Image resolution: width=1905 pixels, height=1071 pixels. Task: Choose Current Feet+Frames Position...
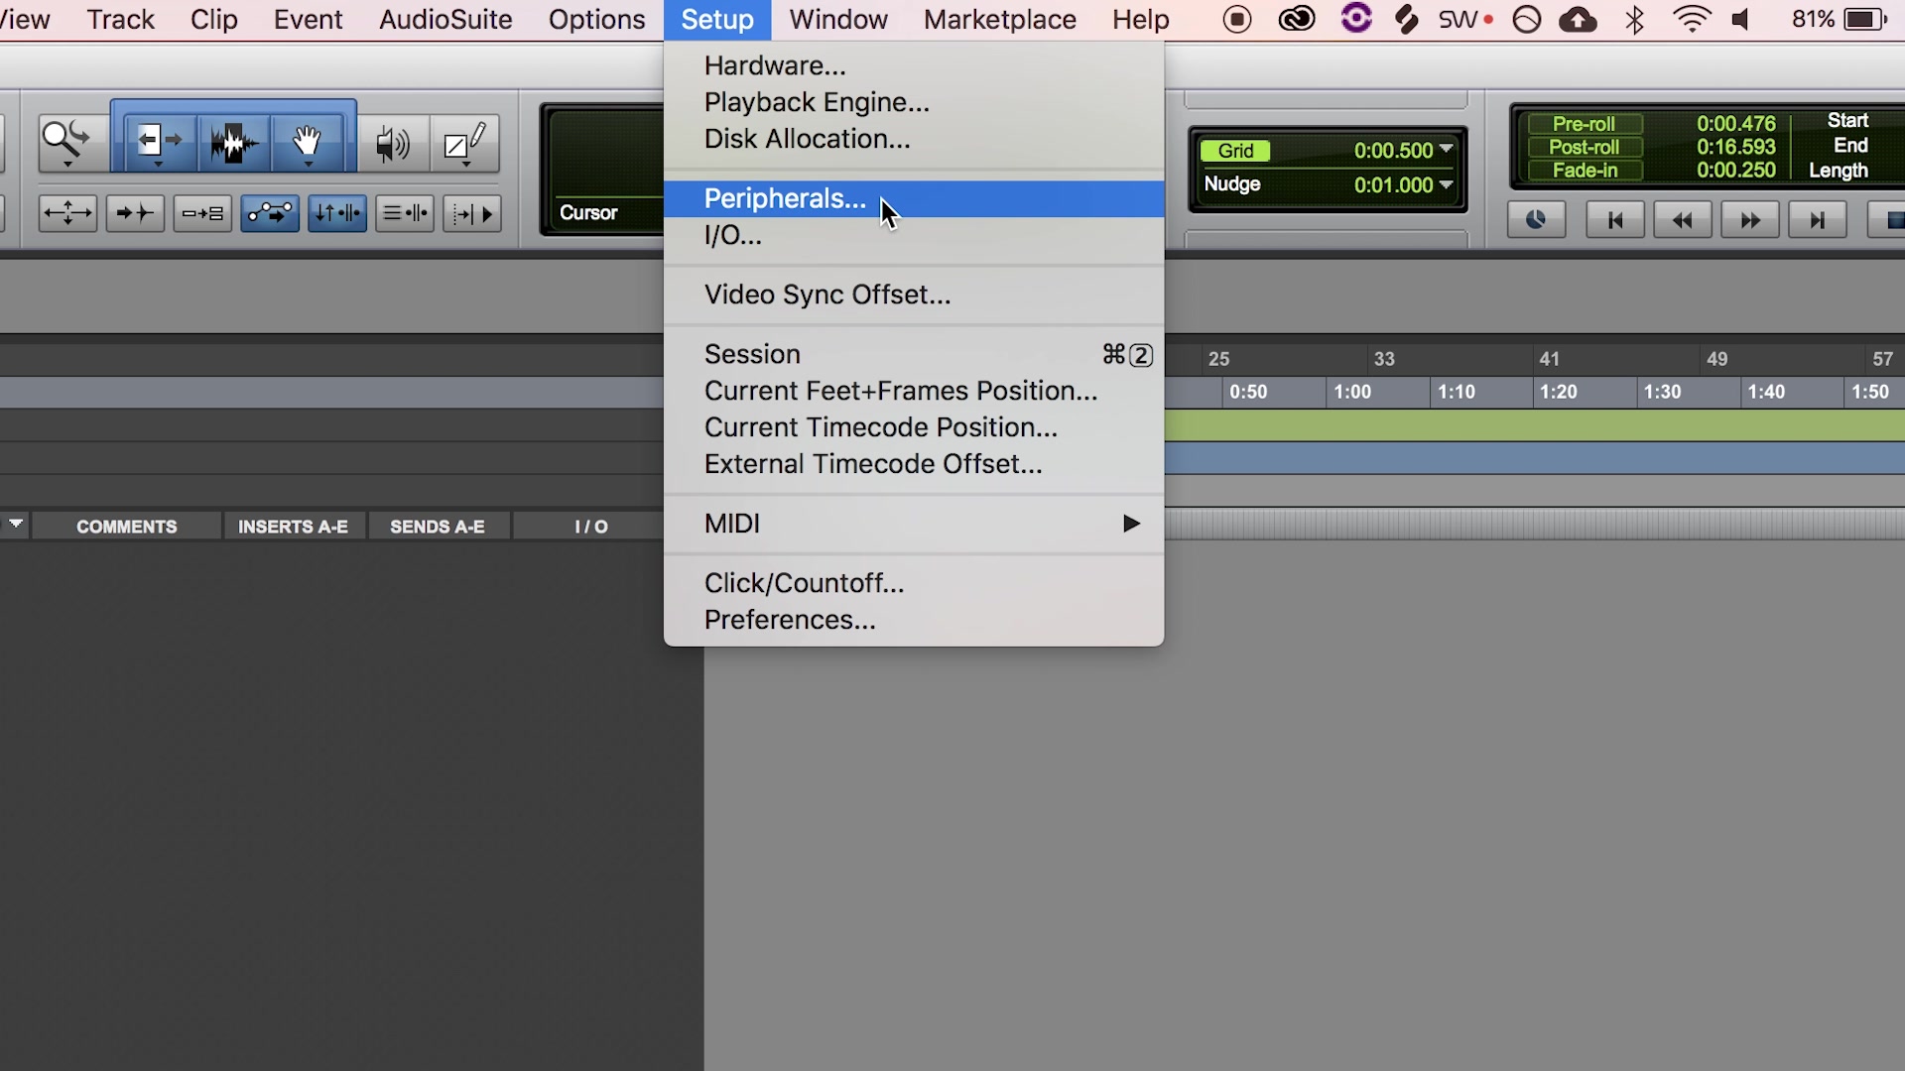pos(914,391)
